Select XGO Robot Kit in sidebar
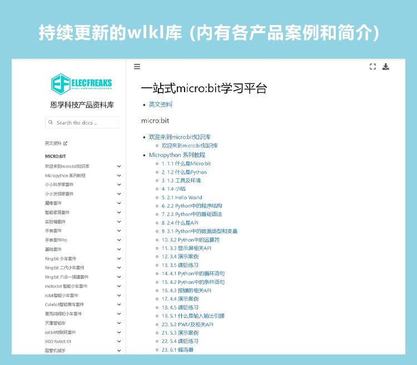This screenshot has width=417, height=365. (58, 341)
